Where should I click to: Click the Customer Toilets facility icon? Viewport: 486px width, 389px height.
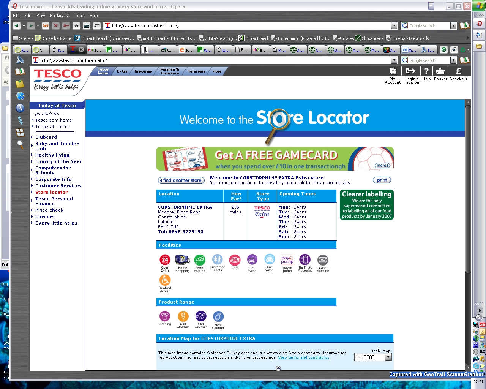coord(217,259)
